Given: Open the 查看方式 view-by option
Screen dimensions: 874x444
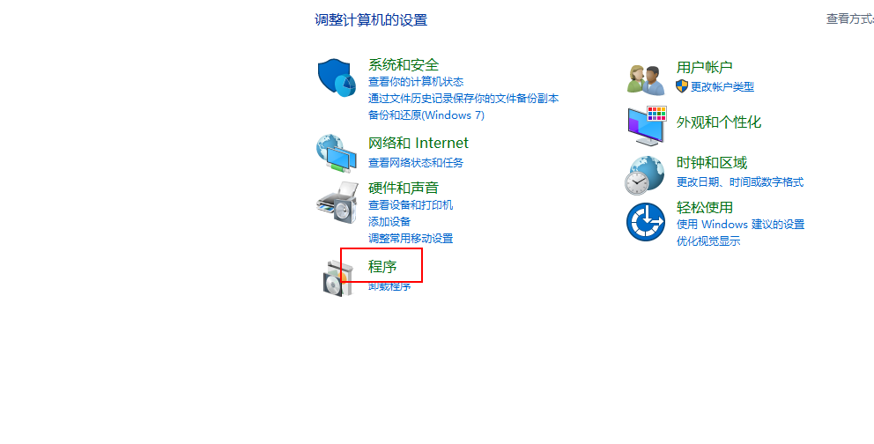Looking at the screenshot, I should tap(850, 19).
